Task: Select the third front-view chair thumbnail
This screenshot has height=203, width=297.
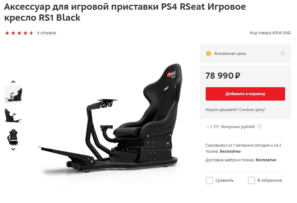Action: (14, 136)
